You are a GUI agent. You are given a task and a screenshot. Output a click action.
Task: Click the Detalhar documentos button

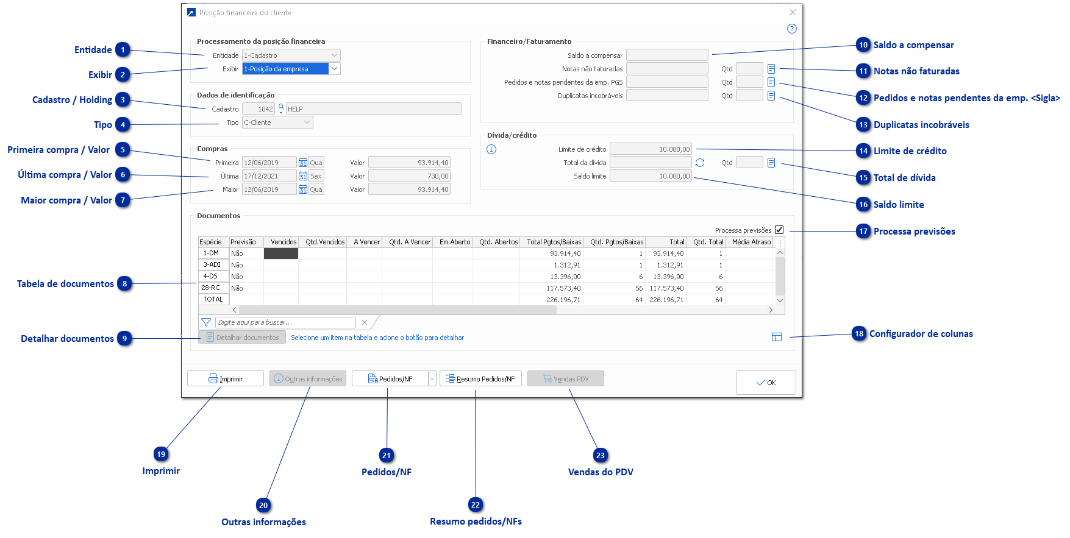coord(242,337)
